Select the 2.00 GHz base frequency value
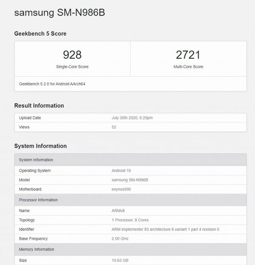 (120, 239)
